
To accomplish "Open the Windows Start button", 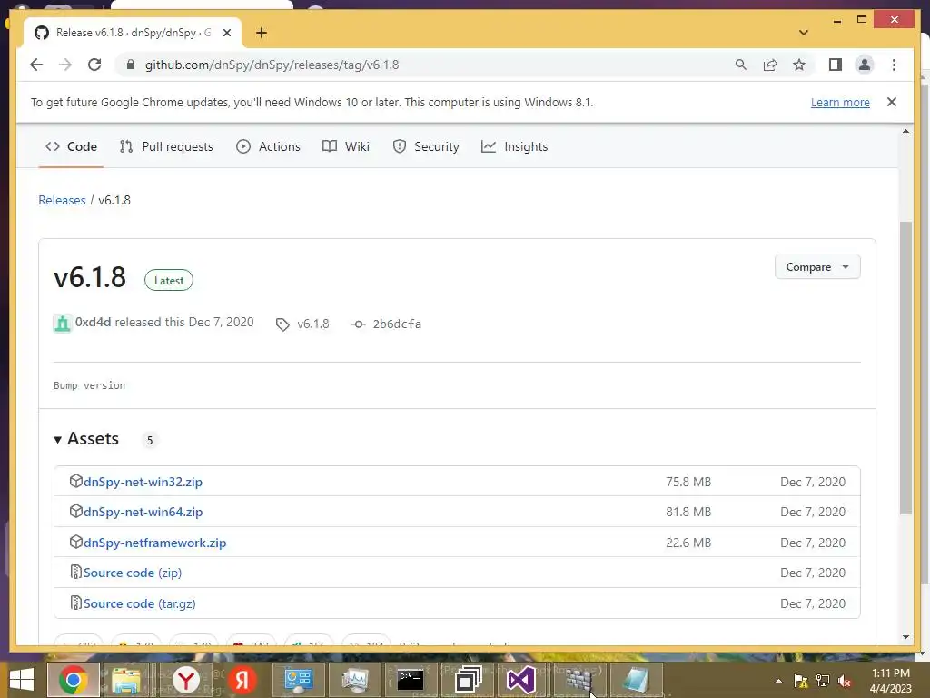I will (22, 680).
